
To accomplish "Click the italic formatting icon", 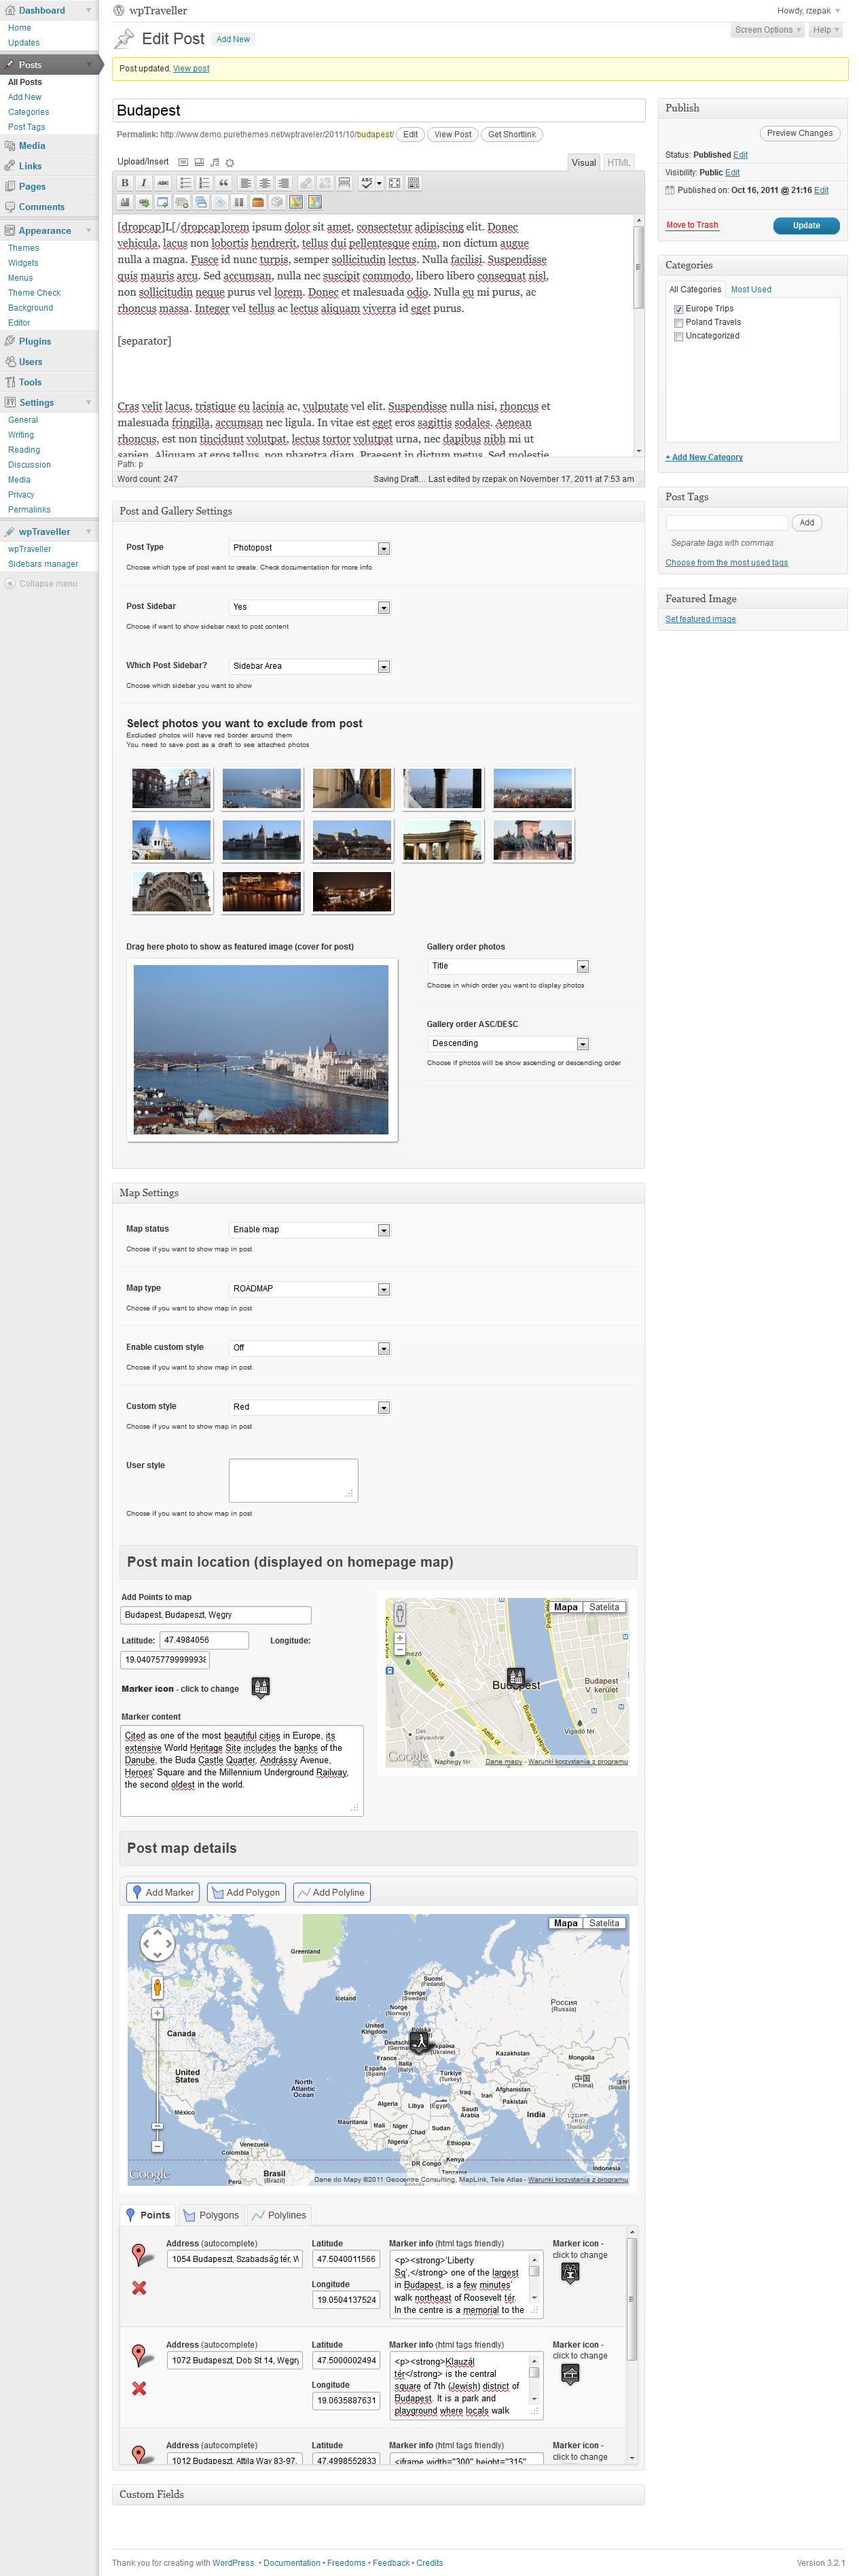I will tap(144, 183).
